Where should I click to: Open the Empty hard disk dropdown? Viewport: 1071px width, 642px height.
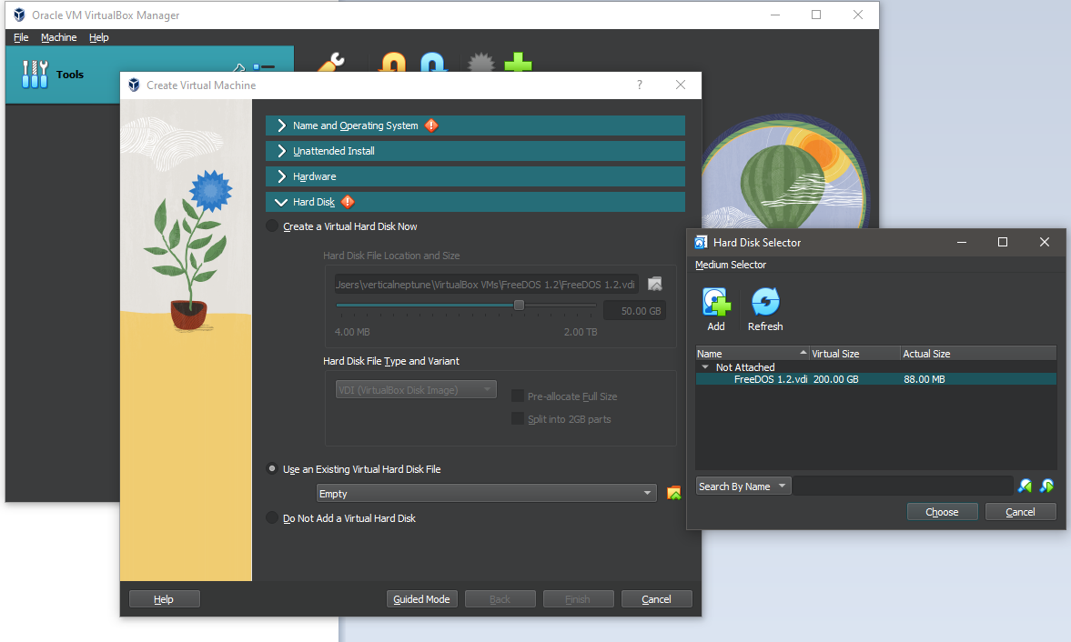pos(486,494)
